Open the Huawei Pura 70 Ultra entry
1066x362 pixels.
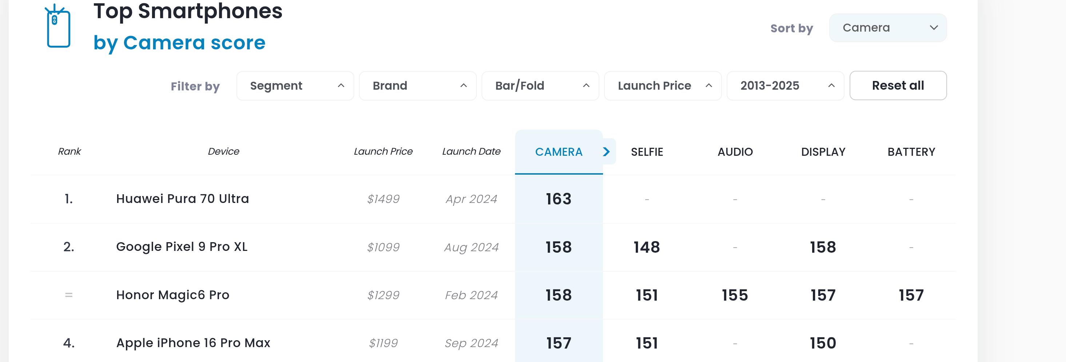[x=183, y=199]
